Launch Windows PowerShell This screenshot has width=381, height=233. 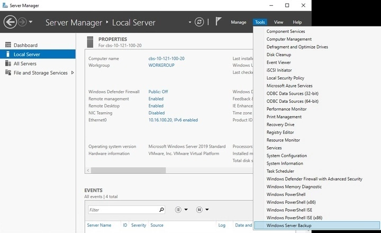(x=286, y=195)
